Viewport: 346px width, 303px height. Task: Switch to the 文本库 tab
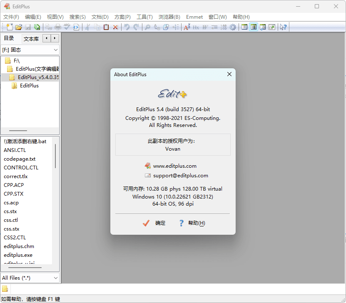[31, 39]
